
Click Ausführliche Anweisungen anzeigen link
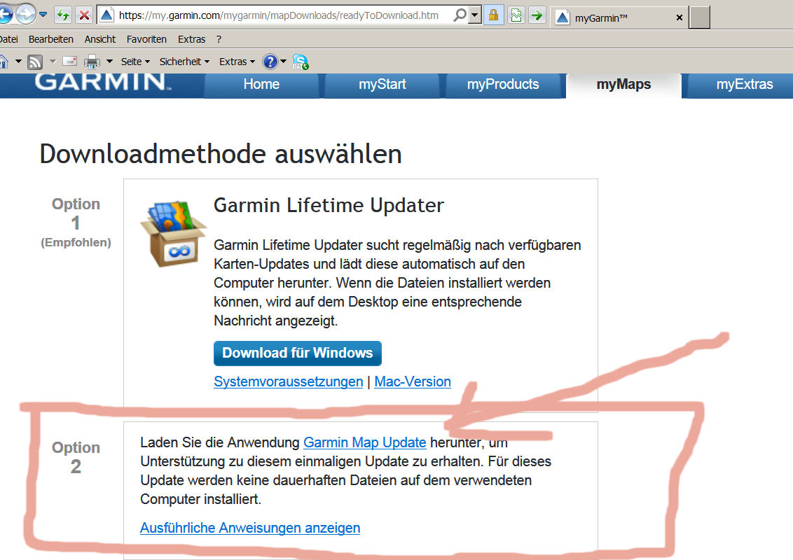point(250,528)
